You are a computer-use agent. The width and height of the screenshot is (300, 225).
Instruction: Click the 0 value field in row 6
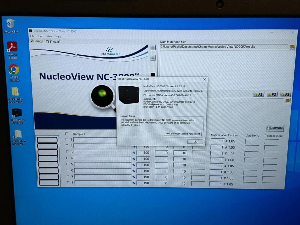pyautogui.click(x=161, y=171)
